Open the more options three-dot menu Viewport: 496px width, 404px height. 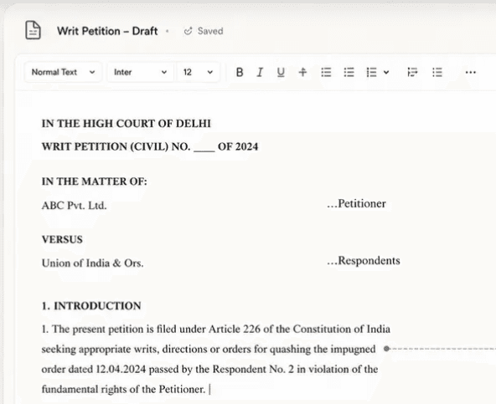click(470, 73)
